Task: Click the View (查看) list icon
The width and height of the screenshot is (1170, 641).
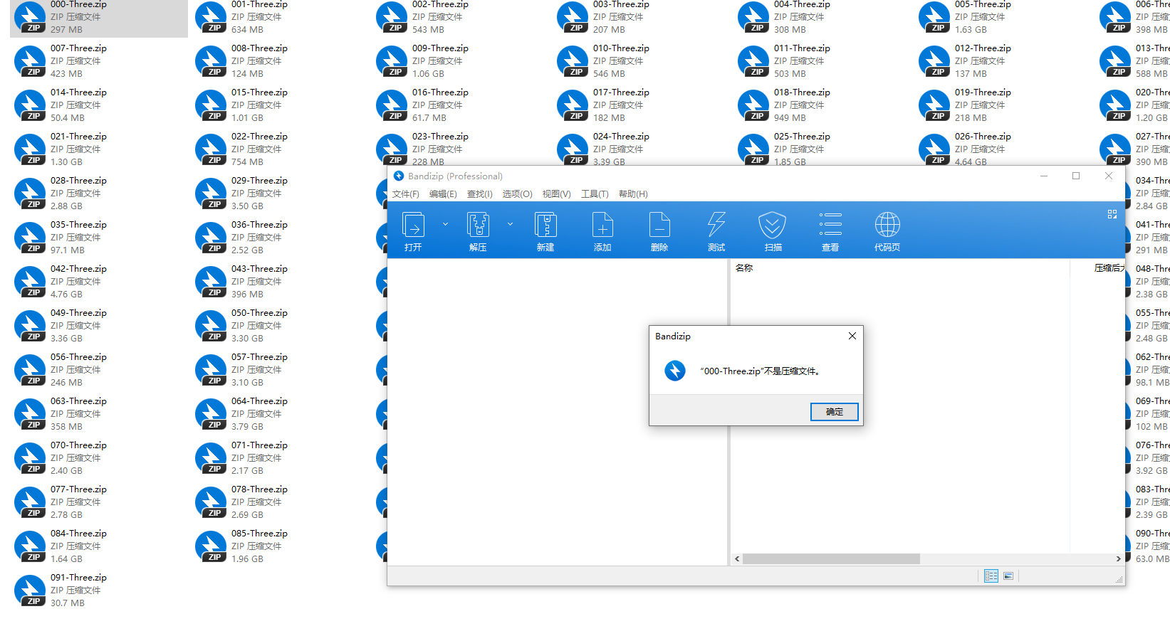Action: tap(830, 226)
